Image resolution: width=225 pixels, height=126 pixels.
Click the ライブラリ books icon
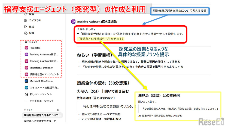coord(26,20)
